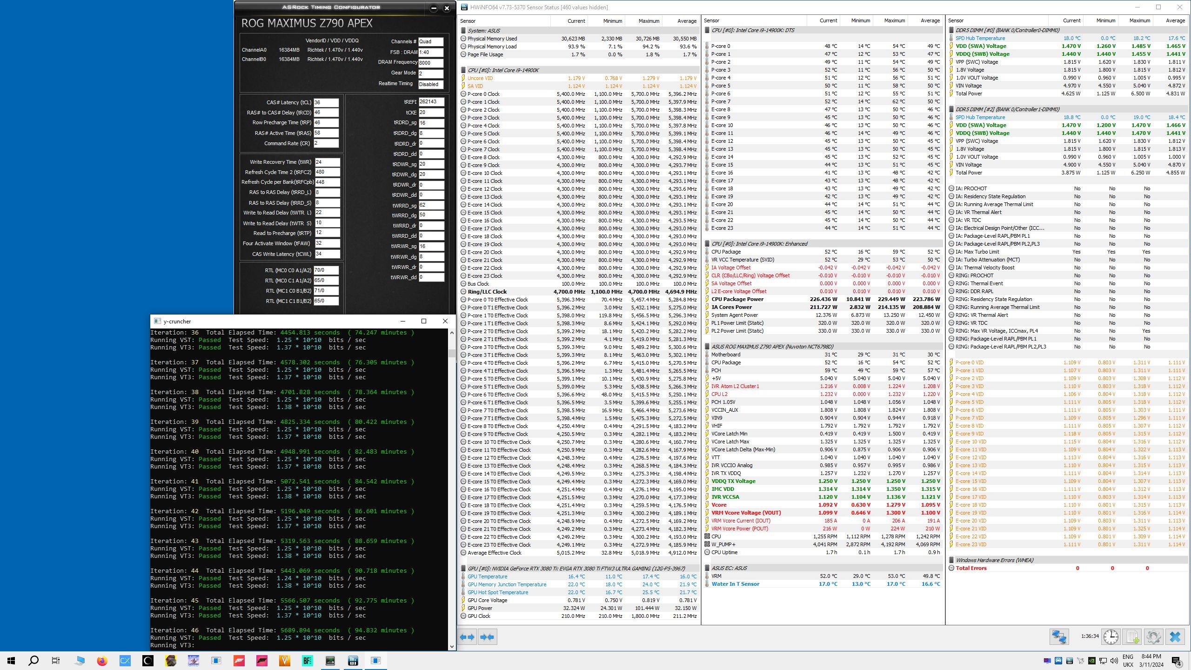Select the 'Water In T Sensor' row
1191x670 pixels.
(x=823, y=584)
